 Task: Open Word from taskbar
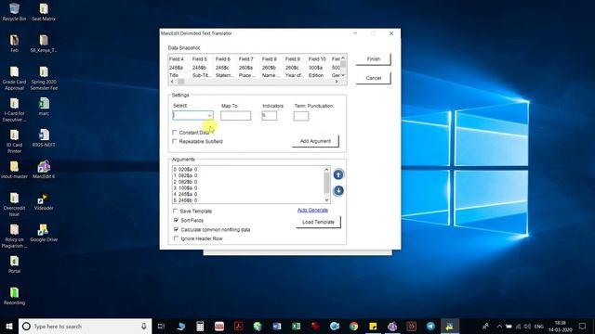coord(277,326)
